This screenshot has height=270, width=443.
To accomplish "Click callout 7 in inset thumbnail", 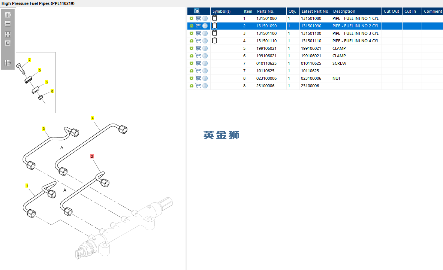I will pos(29,60).
